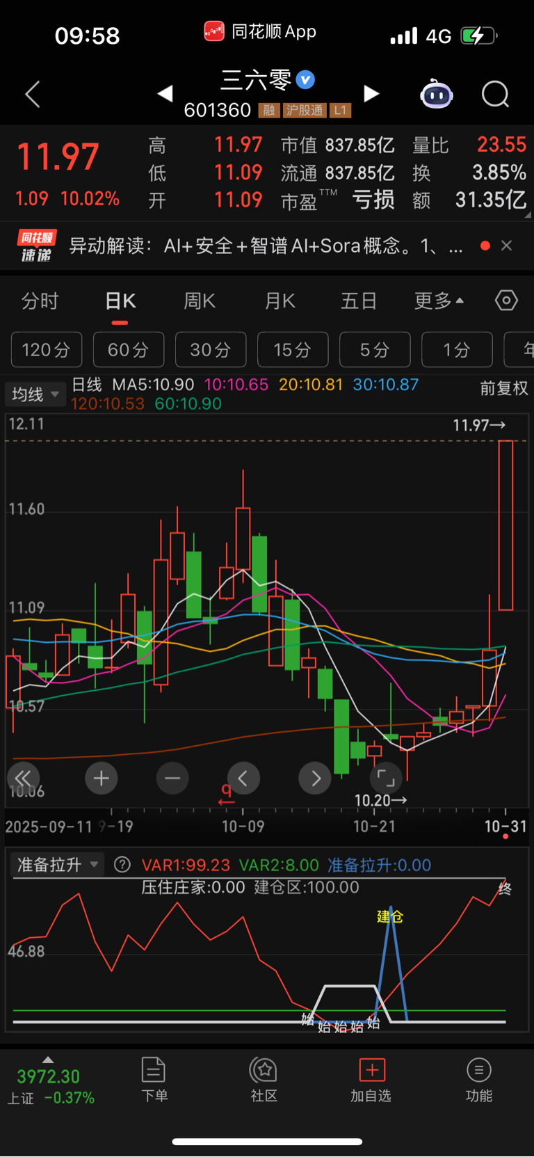534x1157 pixels.
Task: Move chart cursor right with chevron button
Action: pos(315,778)
